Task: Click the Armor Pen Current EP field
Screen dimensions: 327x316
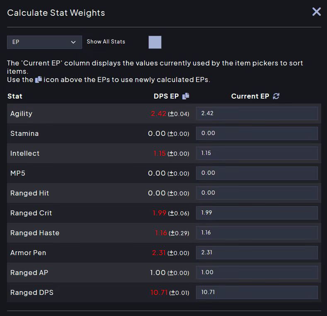Action: tap(257, 253)
